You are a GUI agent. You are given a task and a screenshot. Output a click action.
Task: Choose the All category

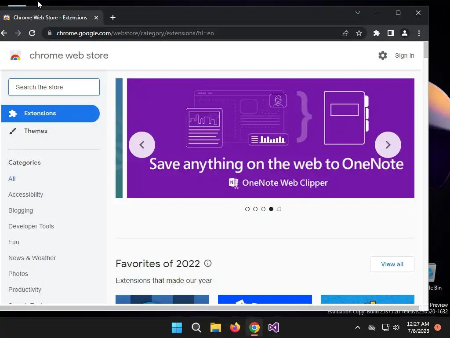[x=12, y=179]
